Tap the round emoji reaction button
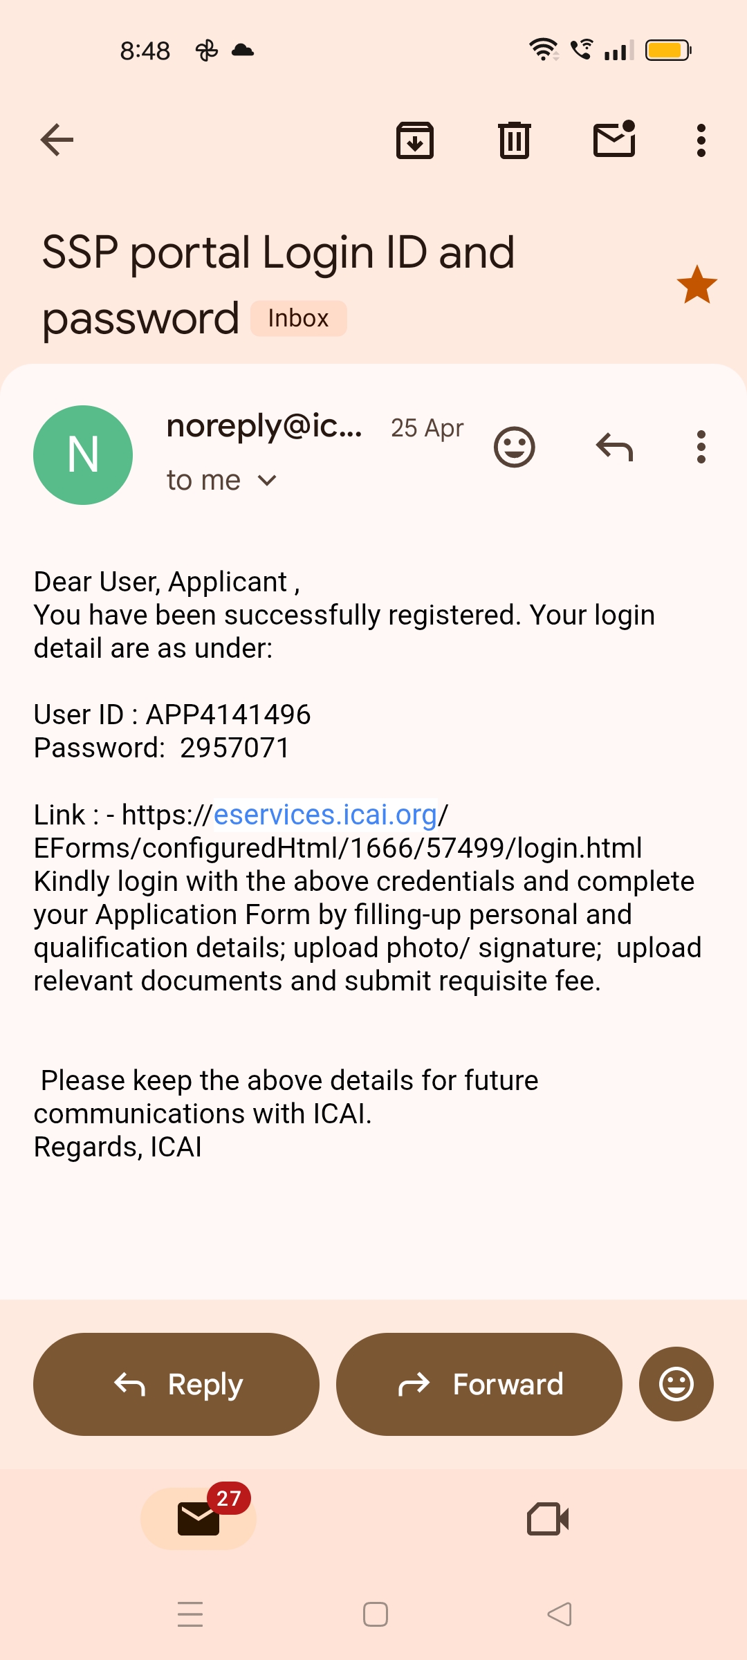 (676, 1384)
